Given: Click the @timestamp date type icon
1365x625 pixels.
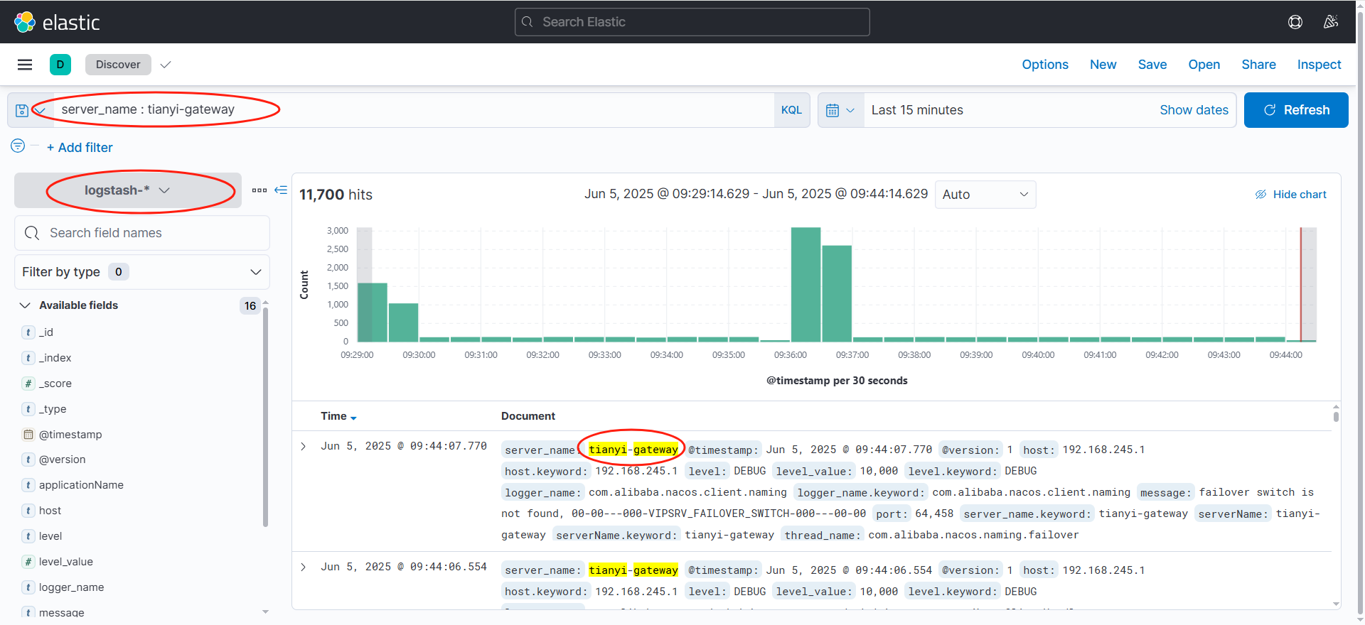Looking at the screenshot, I should tap(28, 435).
